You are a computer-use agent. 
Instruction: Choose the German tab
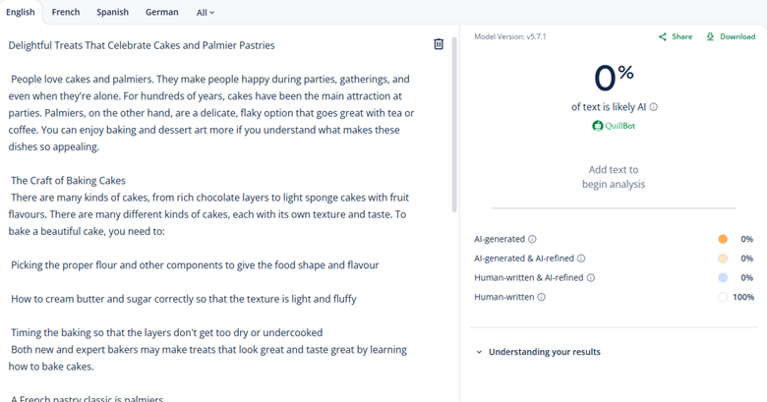161,13
